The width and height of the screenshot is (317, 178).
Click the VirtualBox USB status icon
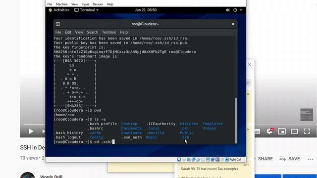point(198,160)
